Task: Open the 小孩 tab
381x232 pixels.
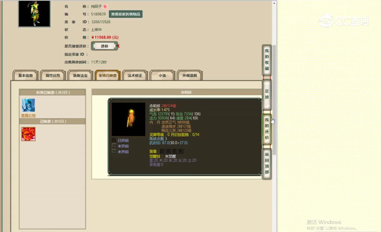Action: 162,75
